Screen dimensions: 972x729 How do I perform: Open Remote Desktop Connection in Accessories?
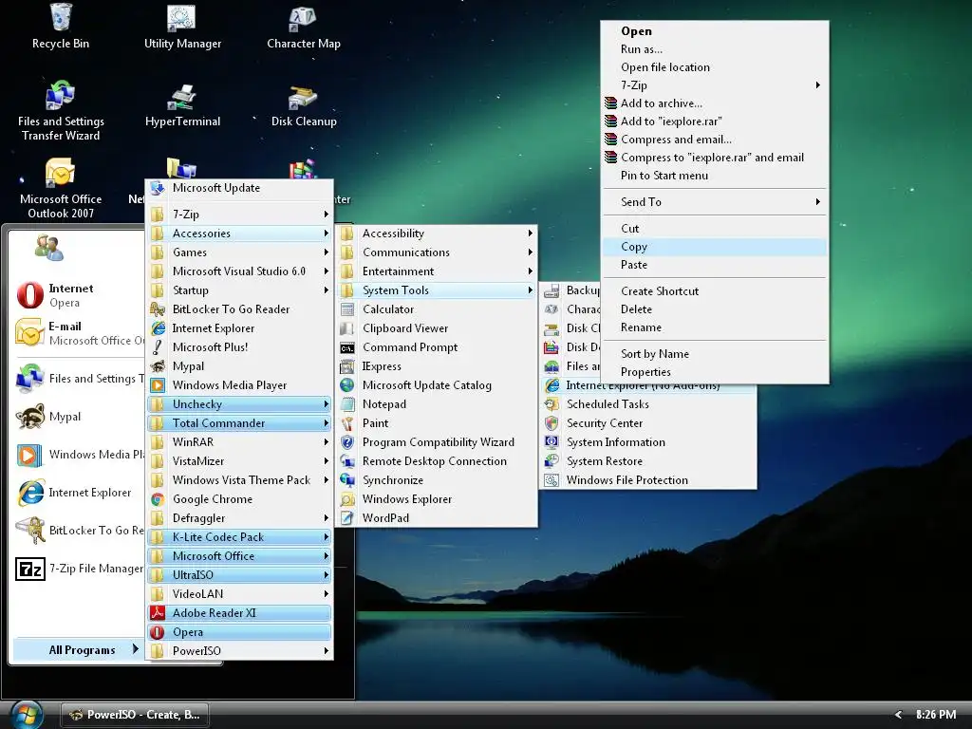(437, 461)
